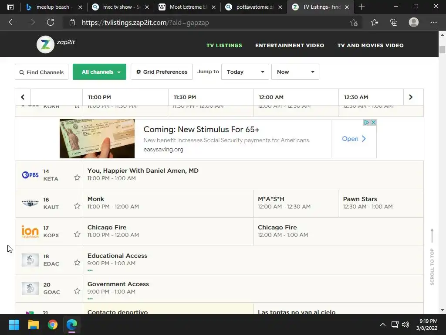Open the 9:19 PM clock and date

point(427,325)
